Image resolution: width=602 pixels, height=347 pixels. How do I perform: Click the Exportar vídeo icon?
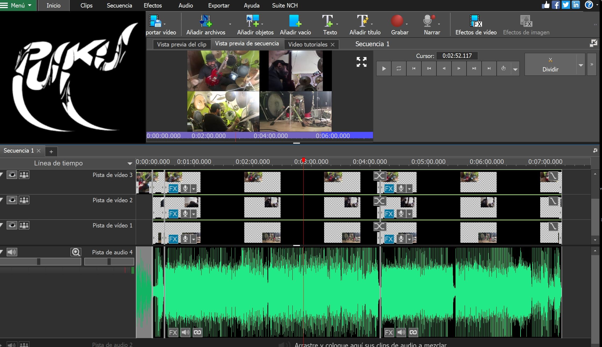155,21
